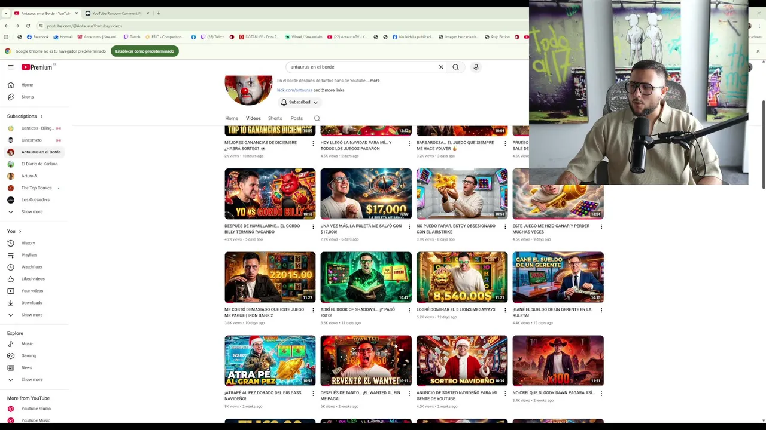Switch to channel Videos tab
766x430 pixels.
coord(253,118)
